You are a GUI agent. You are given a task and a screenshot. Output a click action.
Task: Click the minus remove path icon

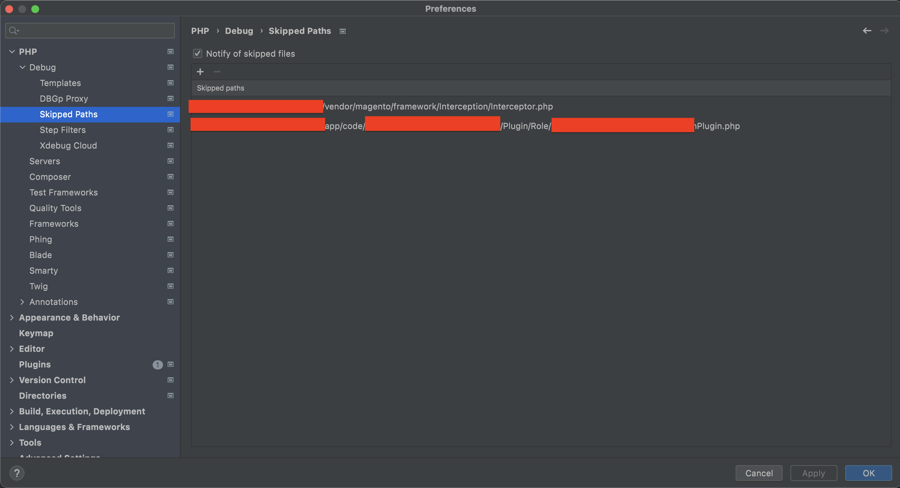217,72
